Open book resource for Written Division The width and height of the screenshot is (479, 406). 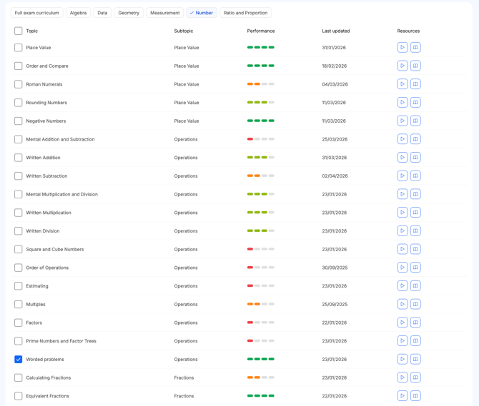415,230
